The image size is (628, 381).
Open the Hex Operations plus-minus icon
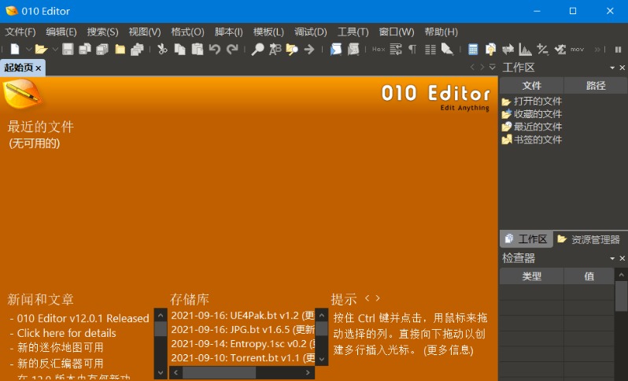click(x=543, y=50)
